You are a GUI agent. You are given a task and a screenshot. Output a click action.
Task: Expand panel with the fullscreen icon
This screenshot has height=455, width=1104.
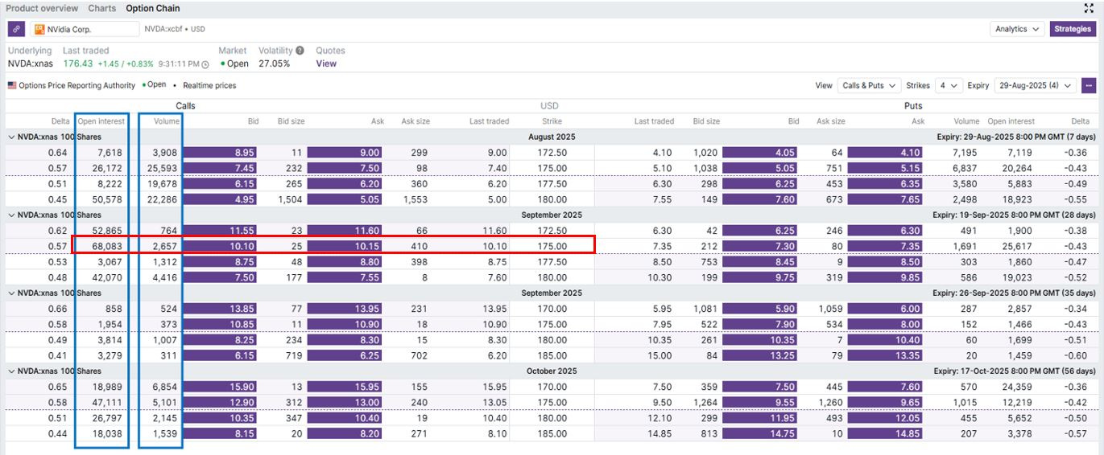point(1089,8)
